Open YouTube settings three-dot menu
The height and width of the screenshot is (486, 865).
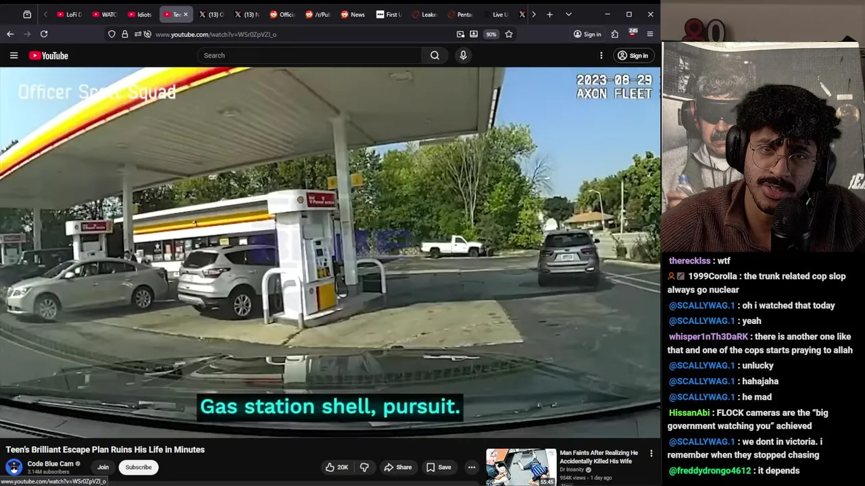click(x=601, y=55)
